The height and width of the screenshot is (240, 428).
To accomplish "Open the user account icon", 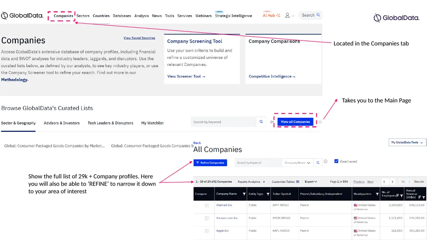I will click(287, 15).
